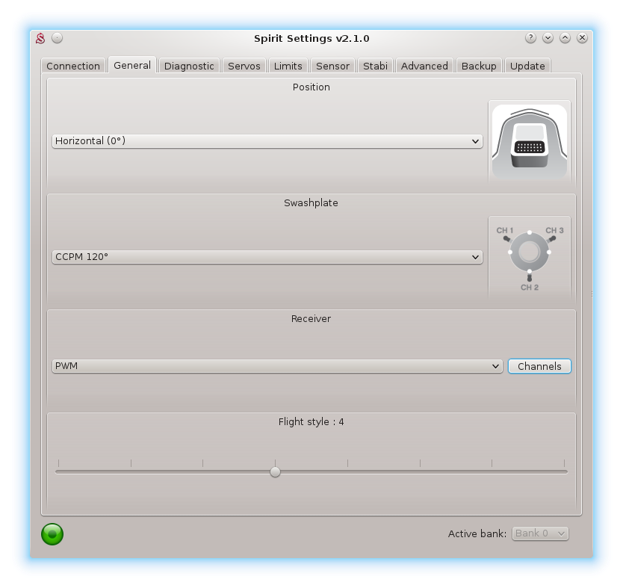Click the round pin button beside logo

[58, 38]
